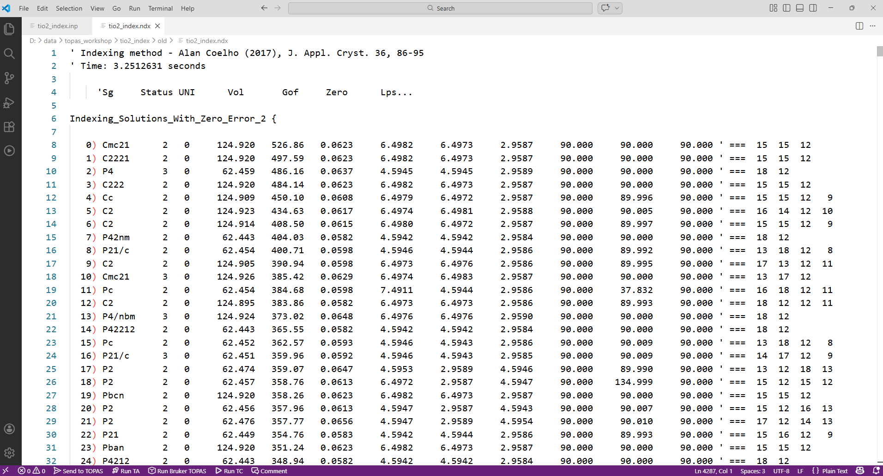The image size is (883, 476).
Task: Click the vertical scrollbar thumb
Action: (x=879, y=51)
